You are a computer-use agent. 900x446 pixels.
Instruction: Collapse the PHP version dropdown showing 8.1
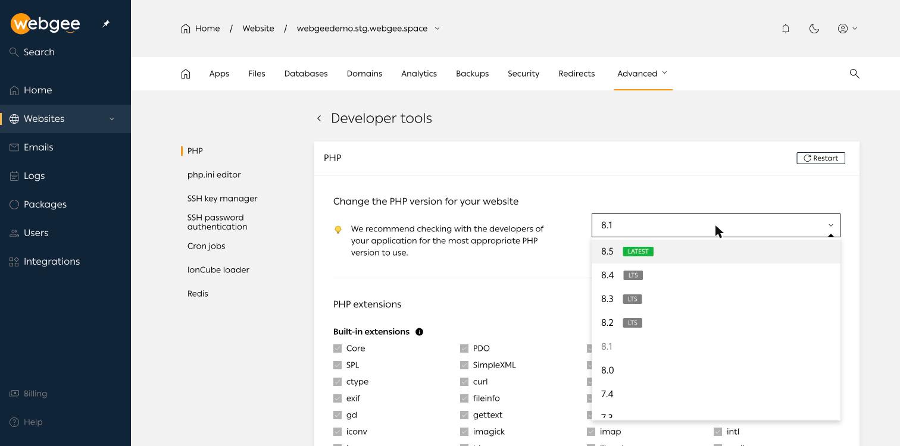coord(716,225)
